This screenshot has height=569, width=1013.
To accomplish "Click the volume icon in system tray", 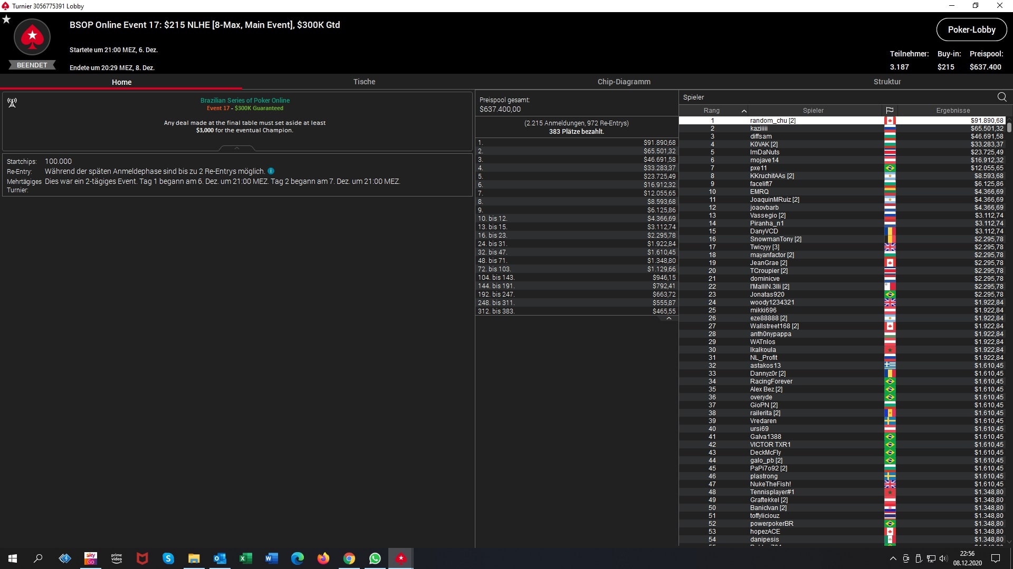I will (x=943, y=558).
